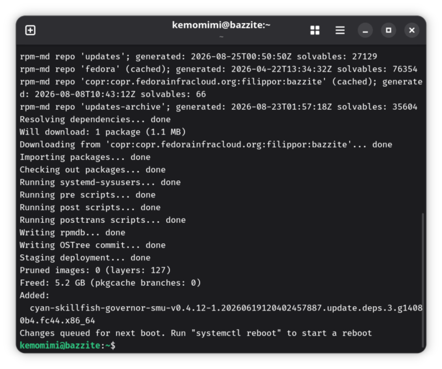The image size is (442, 369).
Task: Show the tab overview grid
Action: click(x=315, y=30)
